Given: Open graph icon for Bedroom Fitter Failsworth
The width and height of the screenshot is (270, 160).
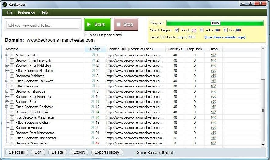Looking at the screenshot, I should coord(213,60).
